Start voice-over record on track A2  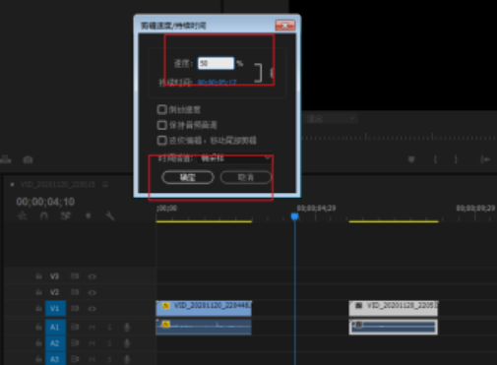(127, 343)
